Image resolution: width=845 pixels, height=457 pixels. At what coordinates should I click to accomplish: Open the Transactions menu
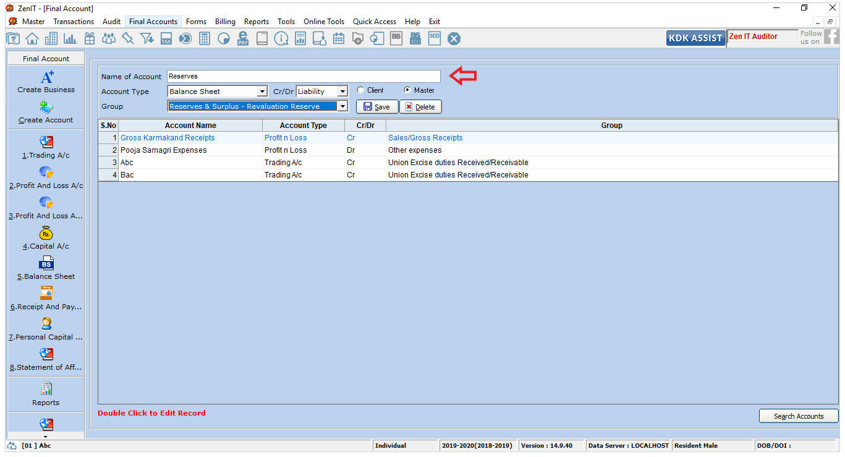click(74, 22)
